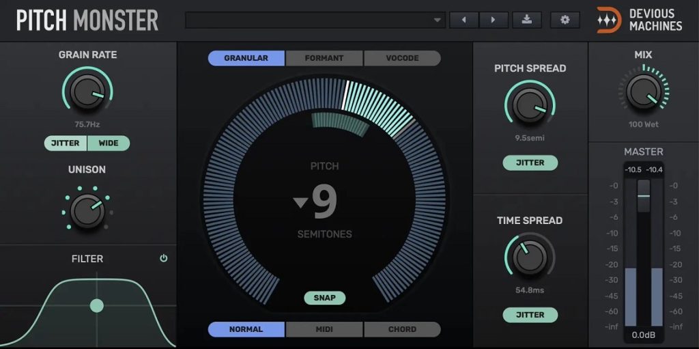Screen dimensions: 699x349
Task: Toggle the Snap button in pitch dial
Action: tap(324, 298)
